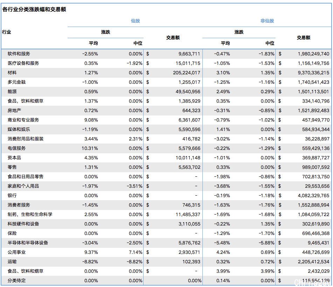Click the 11,485,337 value for 制药

(188, 215)
